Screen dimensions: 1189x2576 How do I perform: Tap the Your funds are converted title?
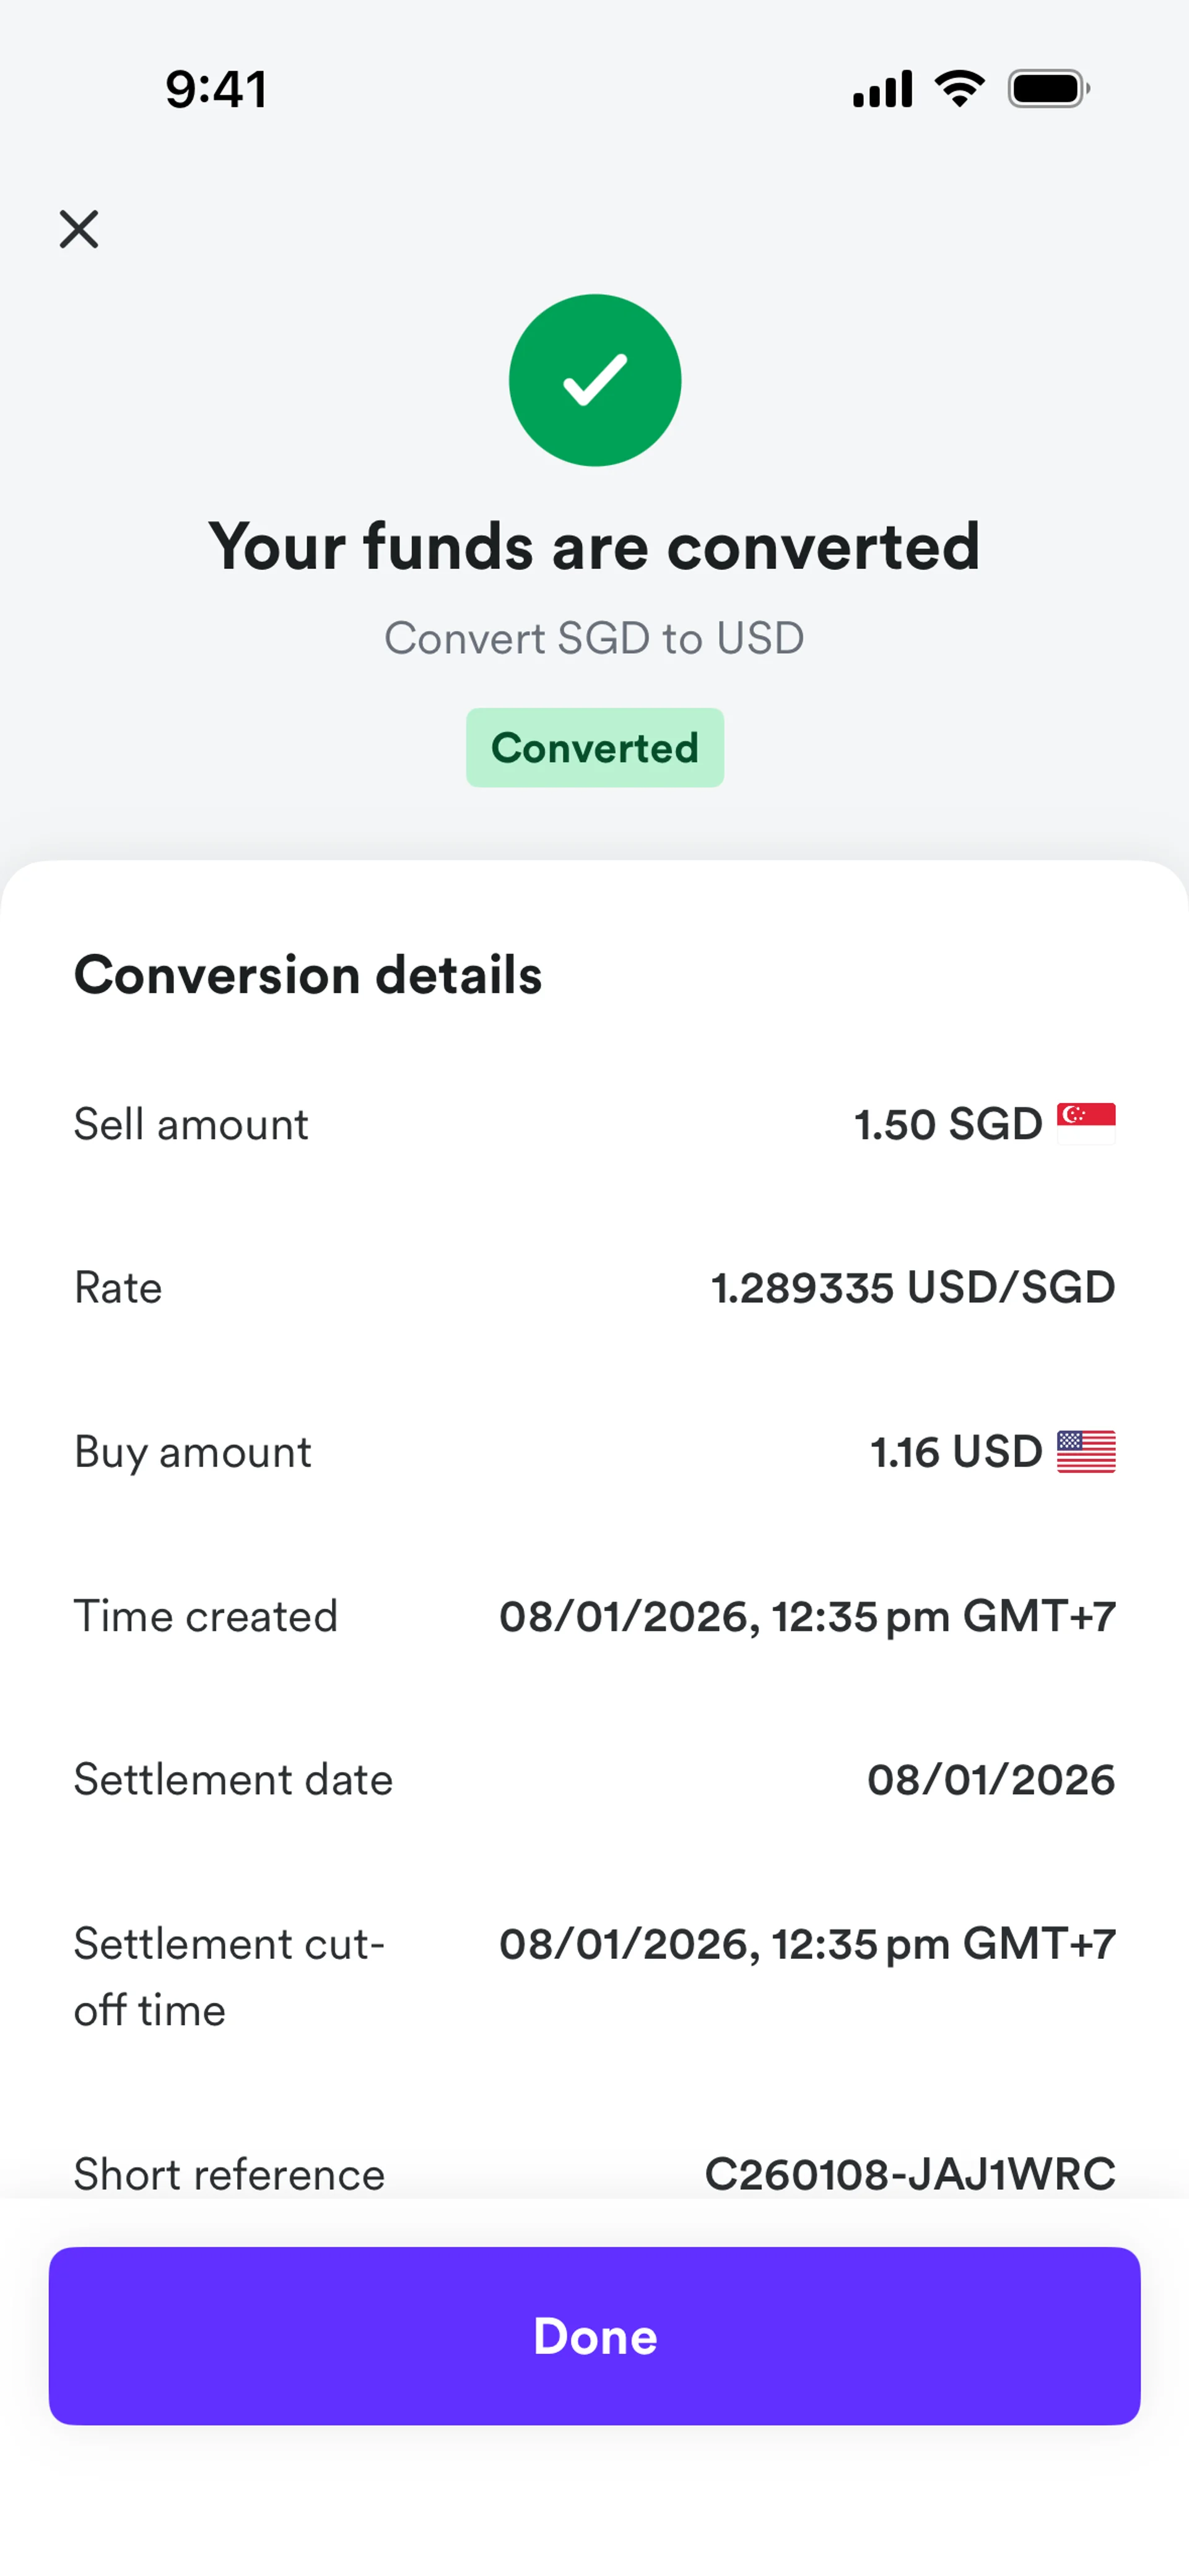tap(594, 547)
